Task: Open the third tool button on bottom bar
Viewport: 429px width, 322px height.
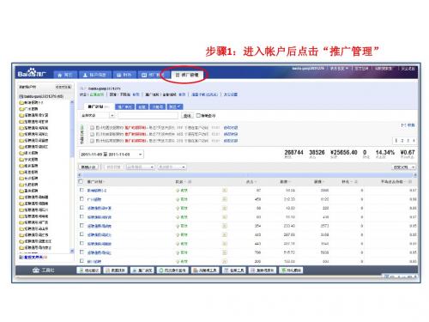Action: point(142,270)
